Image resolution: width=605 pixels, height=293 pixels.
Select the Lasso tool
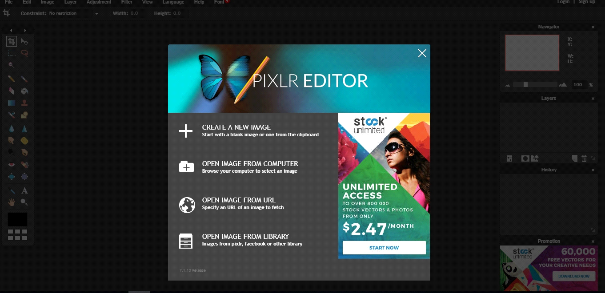(24, 53)
